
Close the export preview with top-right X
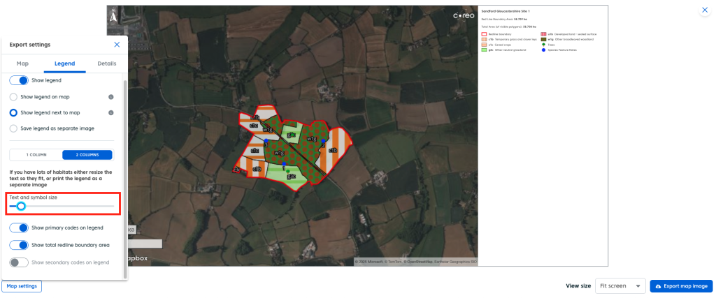tap(704, 10)
